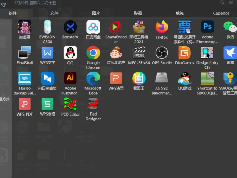Screen dimensions: 237x178
Task: Switch to the 图片 tab
Action: 96,13
